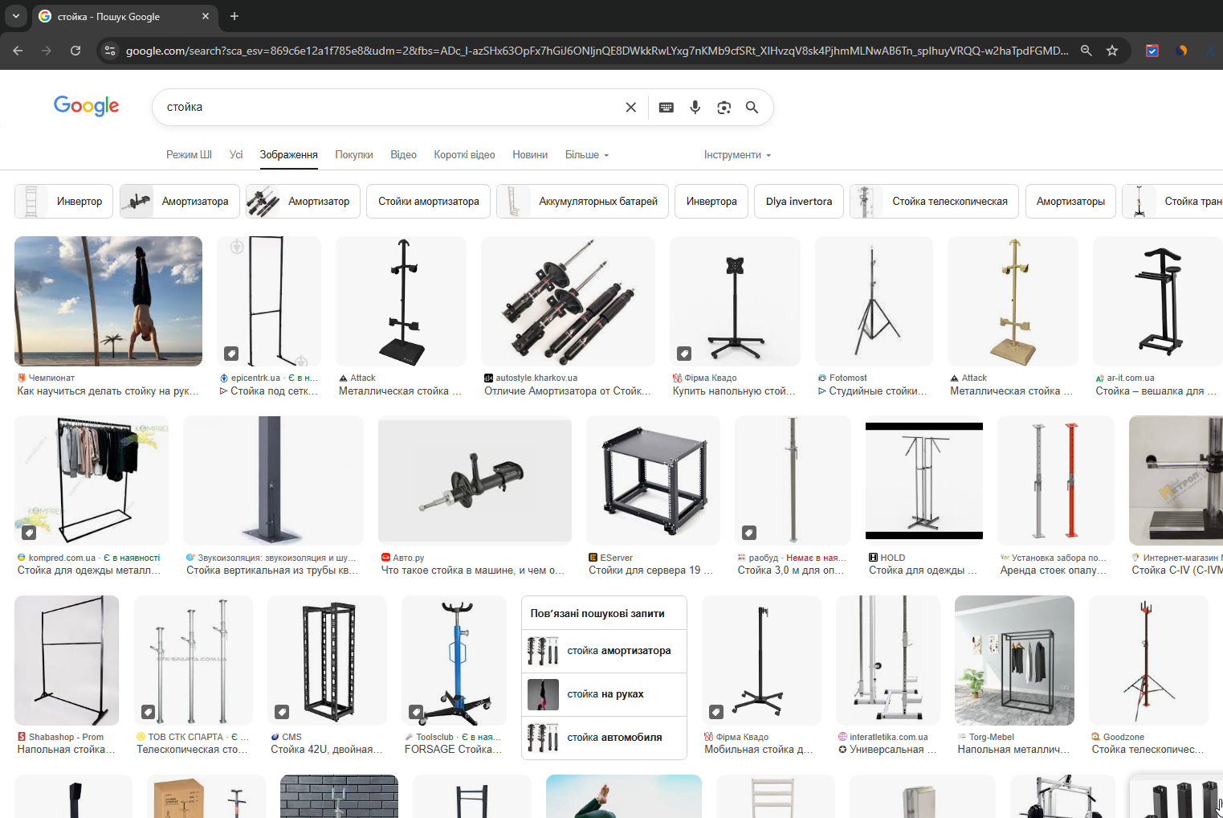Start voice search with the microphone icon

(695, 108)
